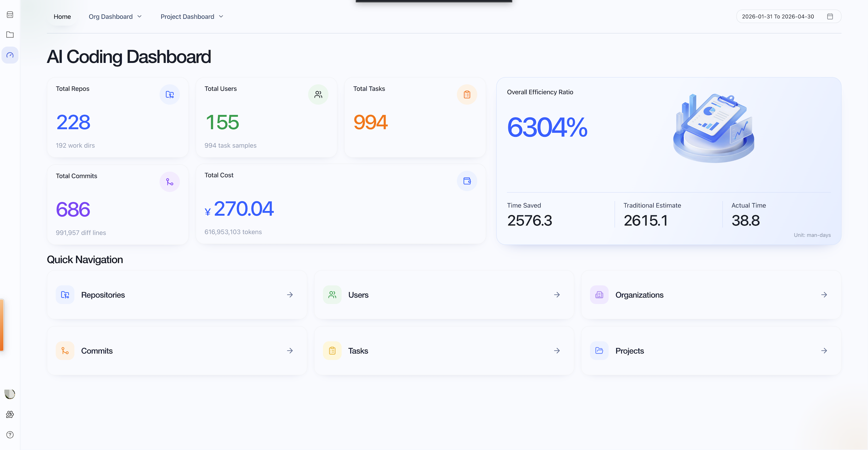
Task: Open the Projects quick navigation link
Action: point(711,351)
